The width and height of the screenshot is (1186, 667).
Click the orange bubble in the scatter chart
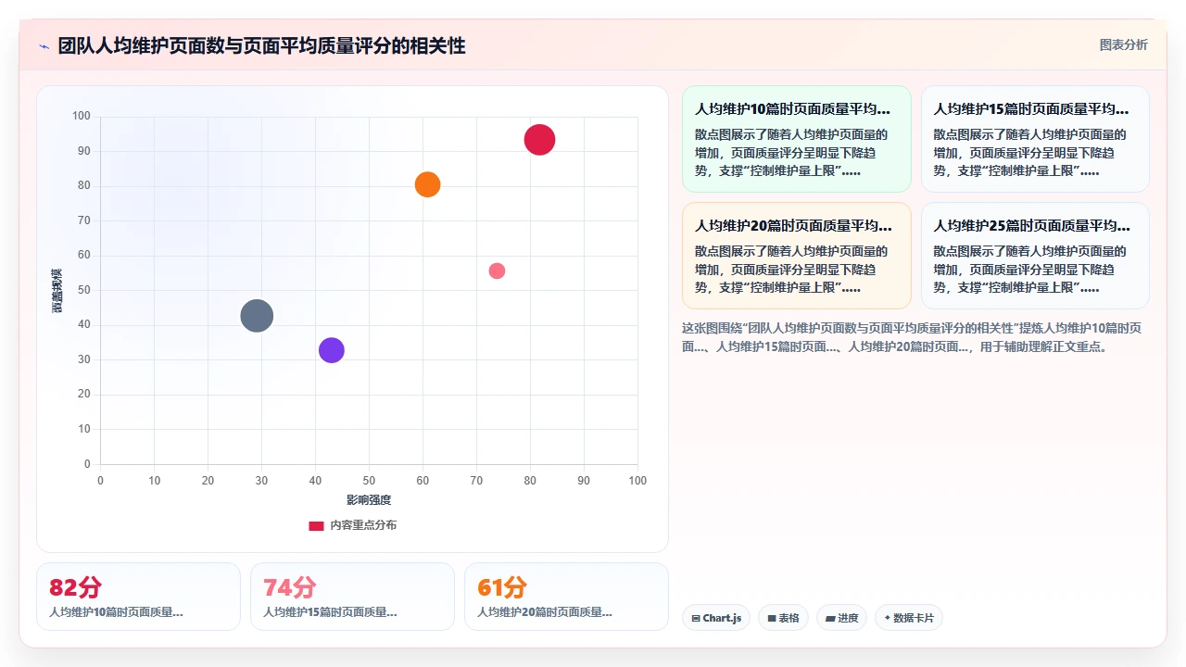(427, 184)
